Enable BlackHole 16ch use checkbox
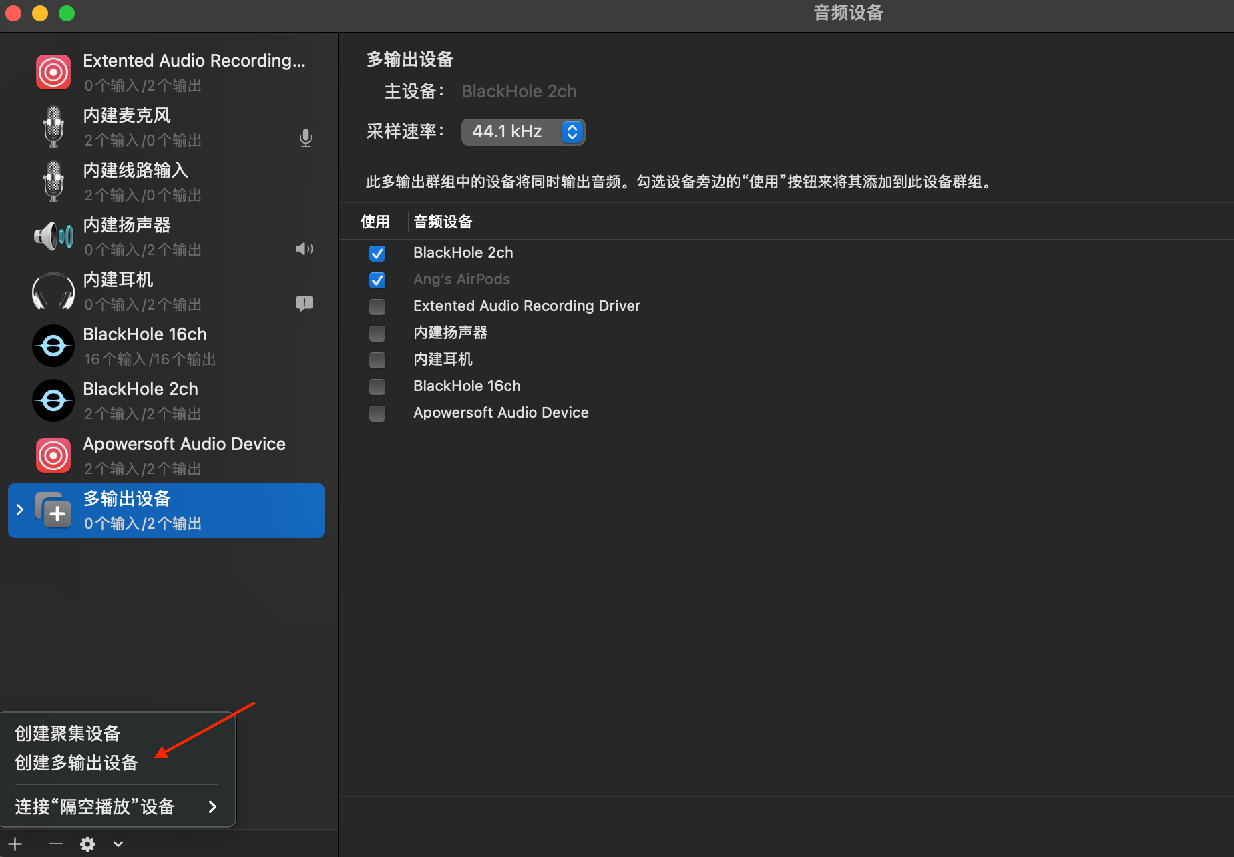1234x857 pixels. pos(377,386)
